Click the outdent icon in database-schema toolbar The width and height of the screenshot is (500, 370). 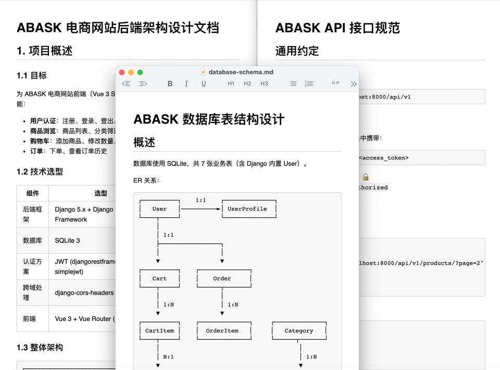[x=126, y=83]
